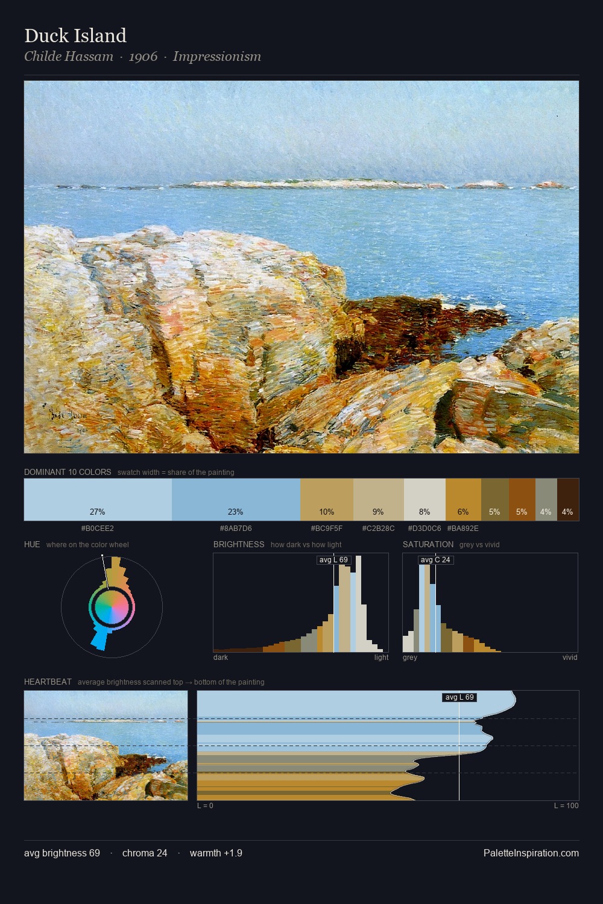
Task: Click the HUE section heading
Action: 32,544
